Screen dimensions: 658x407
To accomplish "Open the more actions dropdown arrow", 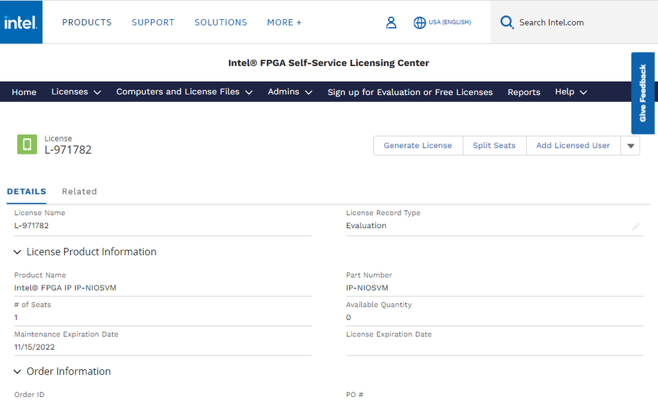I will click(x=630, y=146).
